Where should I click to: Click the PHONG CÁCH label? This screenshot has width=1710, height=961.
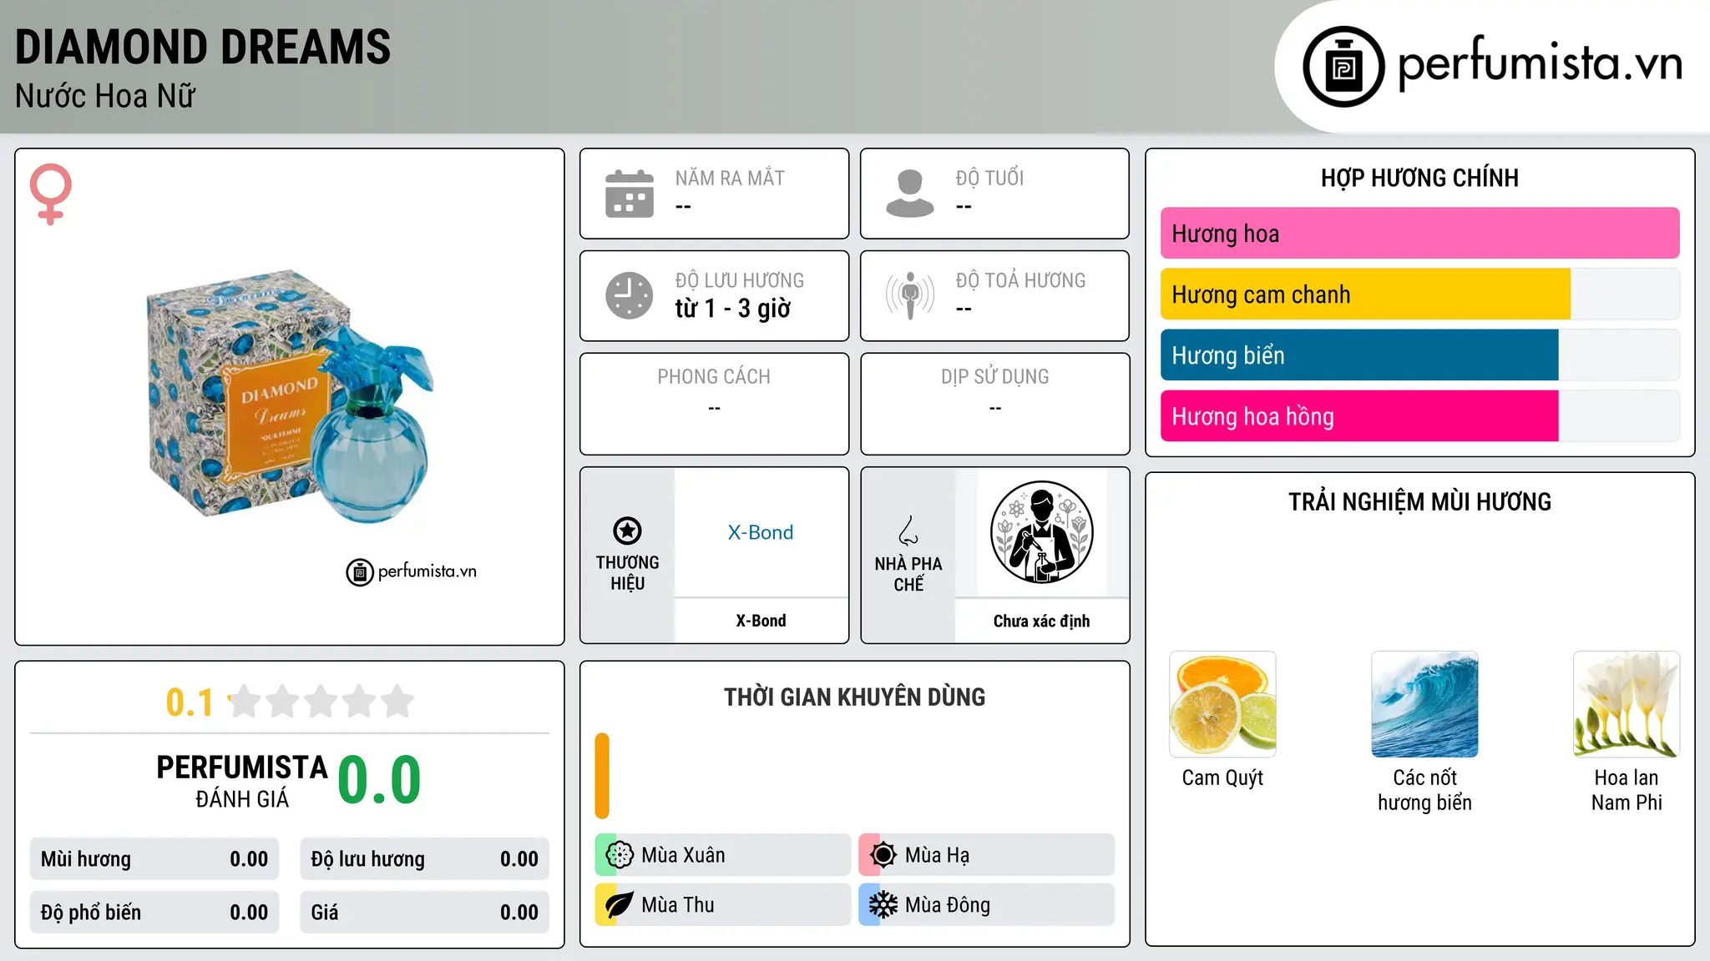tap(714, 377)
